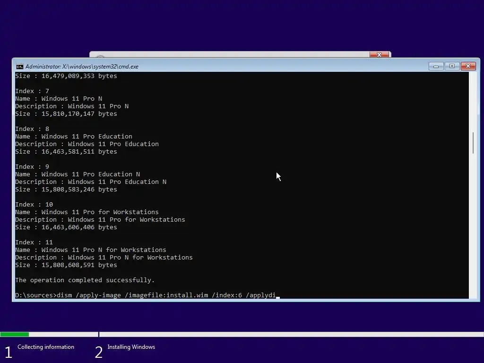Screen dimensions: 484x363
Task: Click the 'Size : 16,463,606,406 bytes' line
Action: pos(66,227)
